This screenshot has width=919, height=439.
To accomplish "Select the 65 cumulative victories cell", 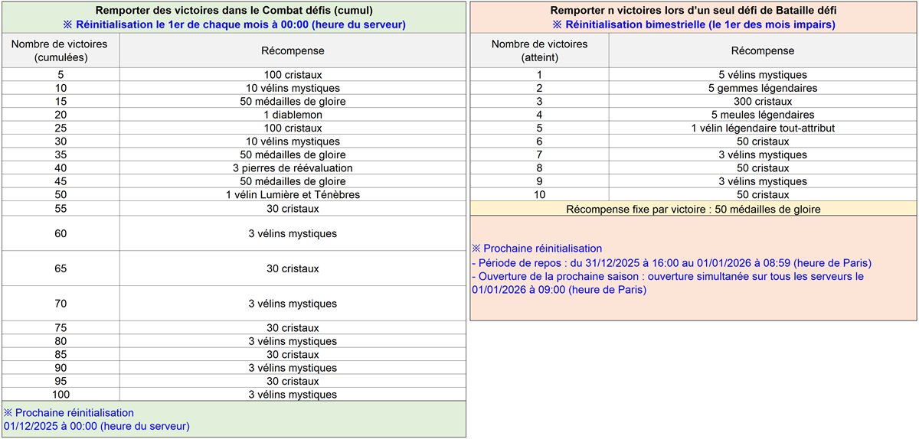I will tap(60, 268).
